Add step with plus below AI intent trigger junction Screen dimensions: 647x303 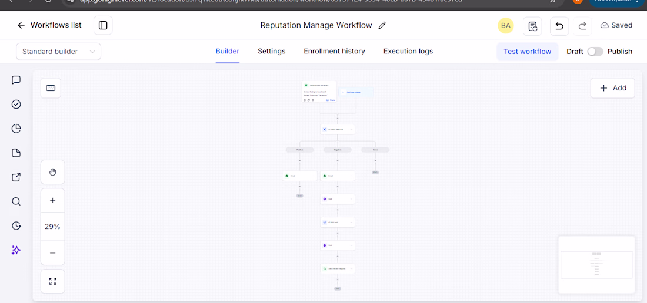[338, 119]
